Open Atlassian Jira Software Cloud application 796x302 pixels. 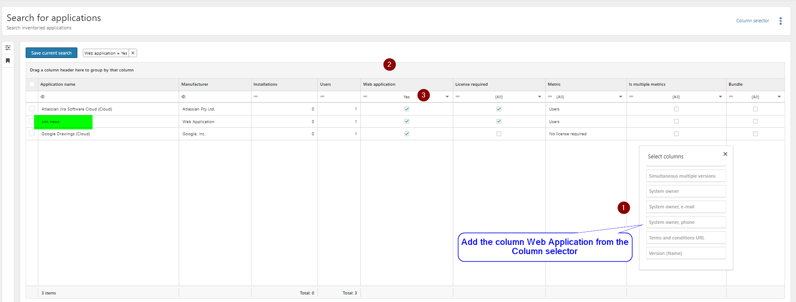click(77, 109)
